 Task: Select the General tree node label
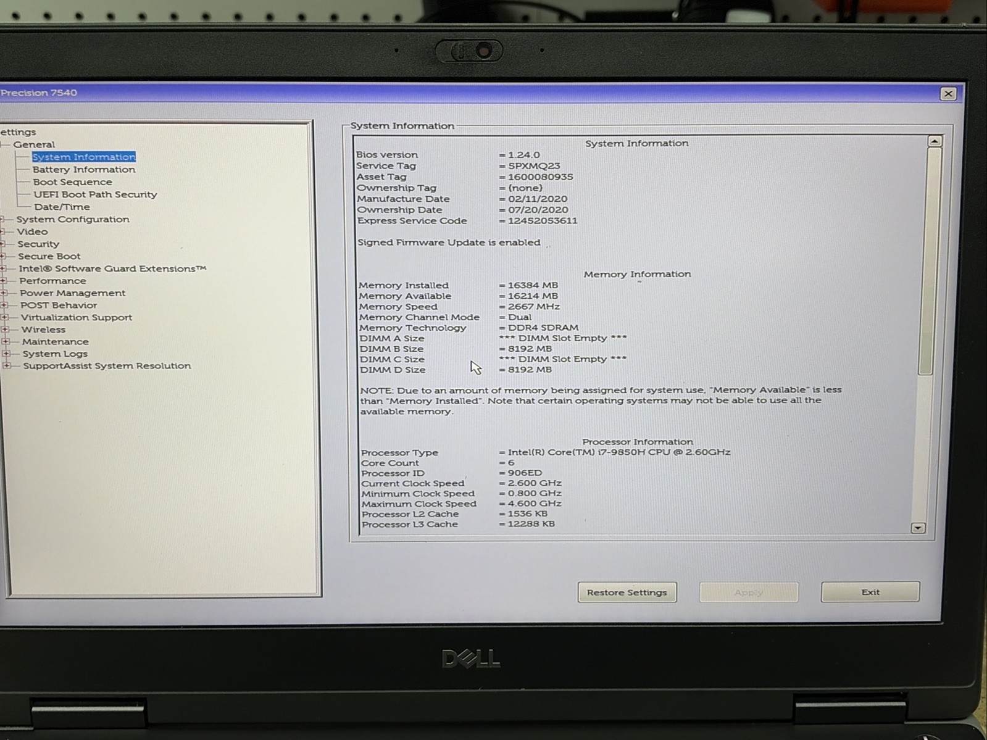click(34, 144)
